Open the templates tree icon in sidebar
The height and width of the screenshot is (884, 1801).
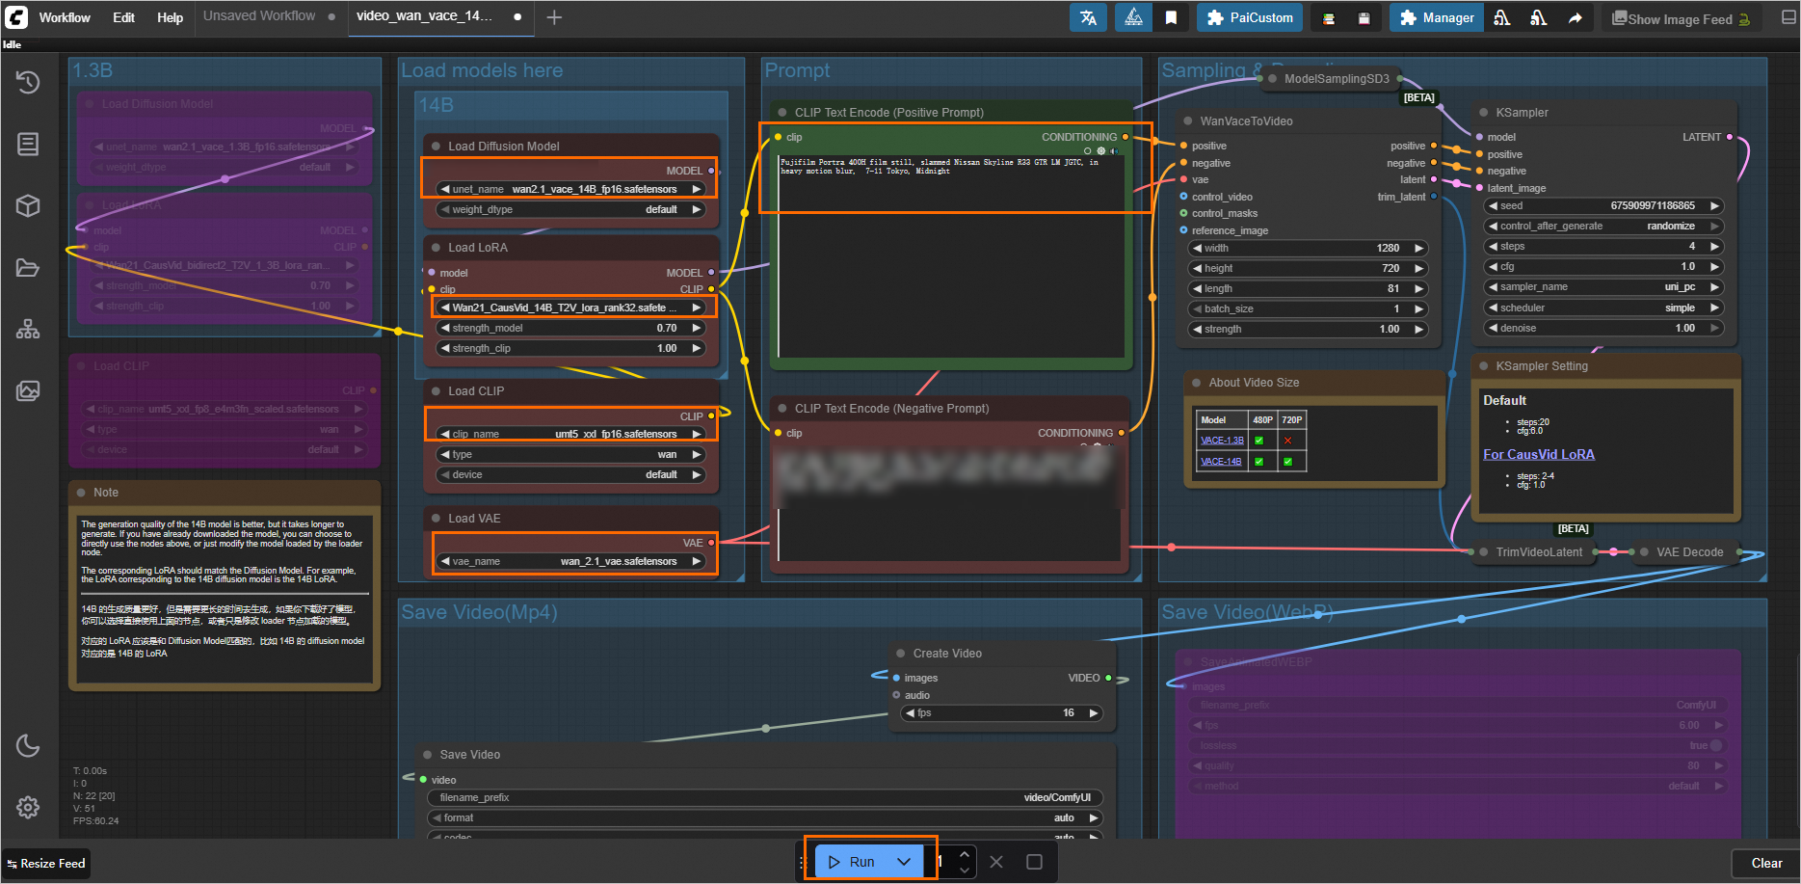(x=28, y=330)
